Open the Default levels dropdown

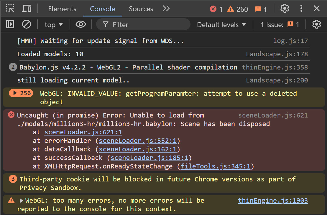pos(221,24)
